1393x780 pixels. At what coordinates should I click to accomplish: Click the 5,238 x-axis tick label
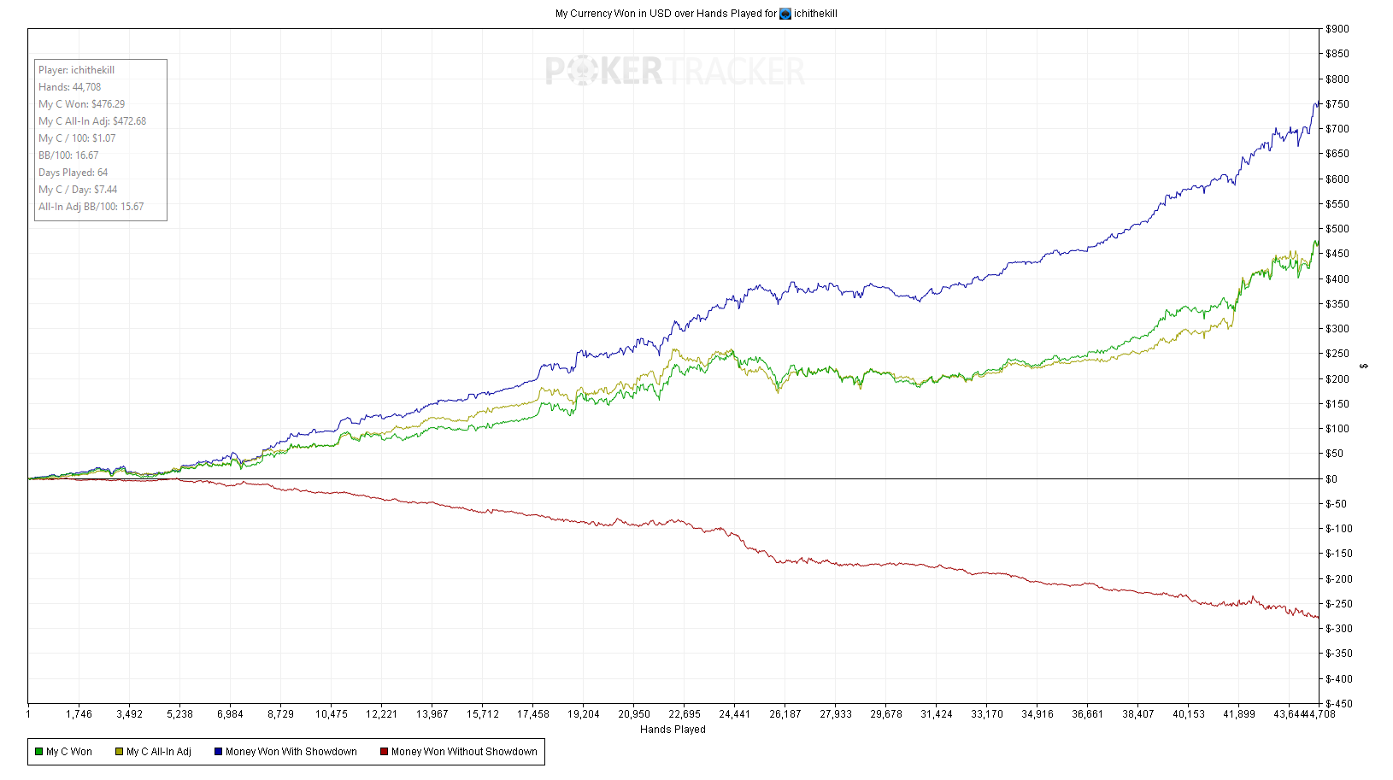pos(179,714)
